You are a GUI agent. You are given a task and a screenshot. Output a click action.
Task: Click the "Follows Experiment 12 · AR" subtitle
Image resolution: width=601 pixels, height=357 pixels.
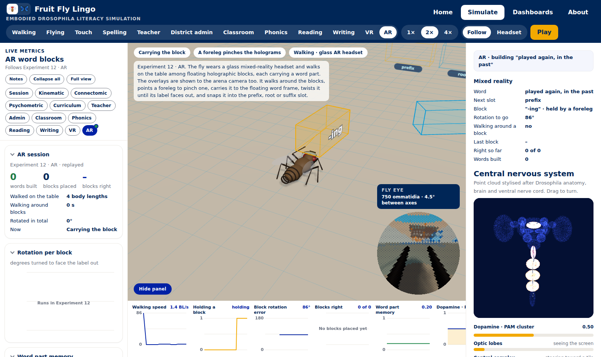point(36,68)
